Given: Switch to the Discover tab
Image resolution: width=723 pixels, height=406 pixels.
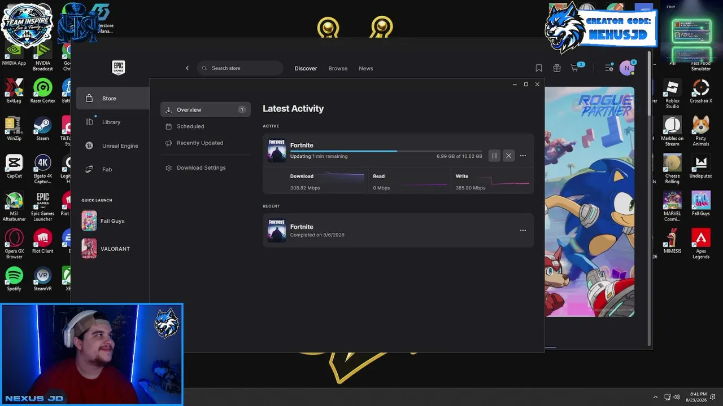Looking at the screenshot, I should pyautogui.click(x=306, y=68).
